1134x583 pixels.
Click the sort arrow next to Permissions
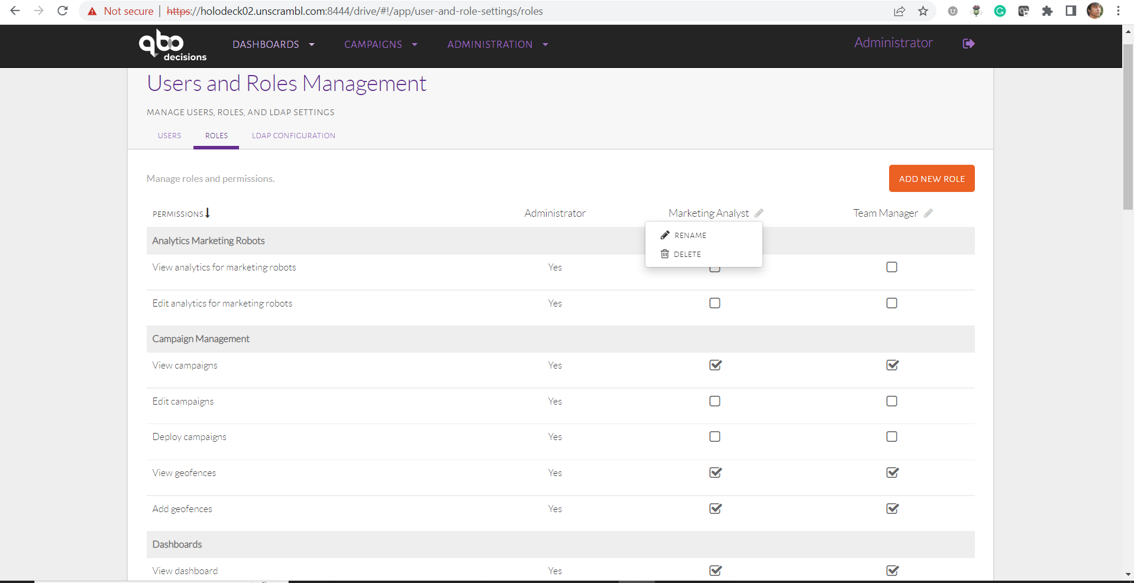(208, 213)
